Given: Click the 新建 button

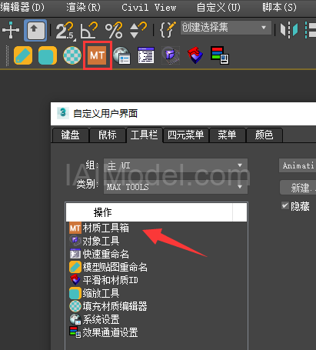Looking at the screenshot, I should 298,188.
